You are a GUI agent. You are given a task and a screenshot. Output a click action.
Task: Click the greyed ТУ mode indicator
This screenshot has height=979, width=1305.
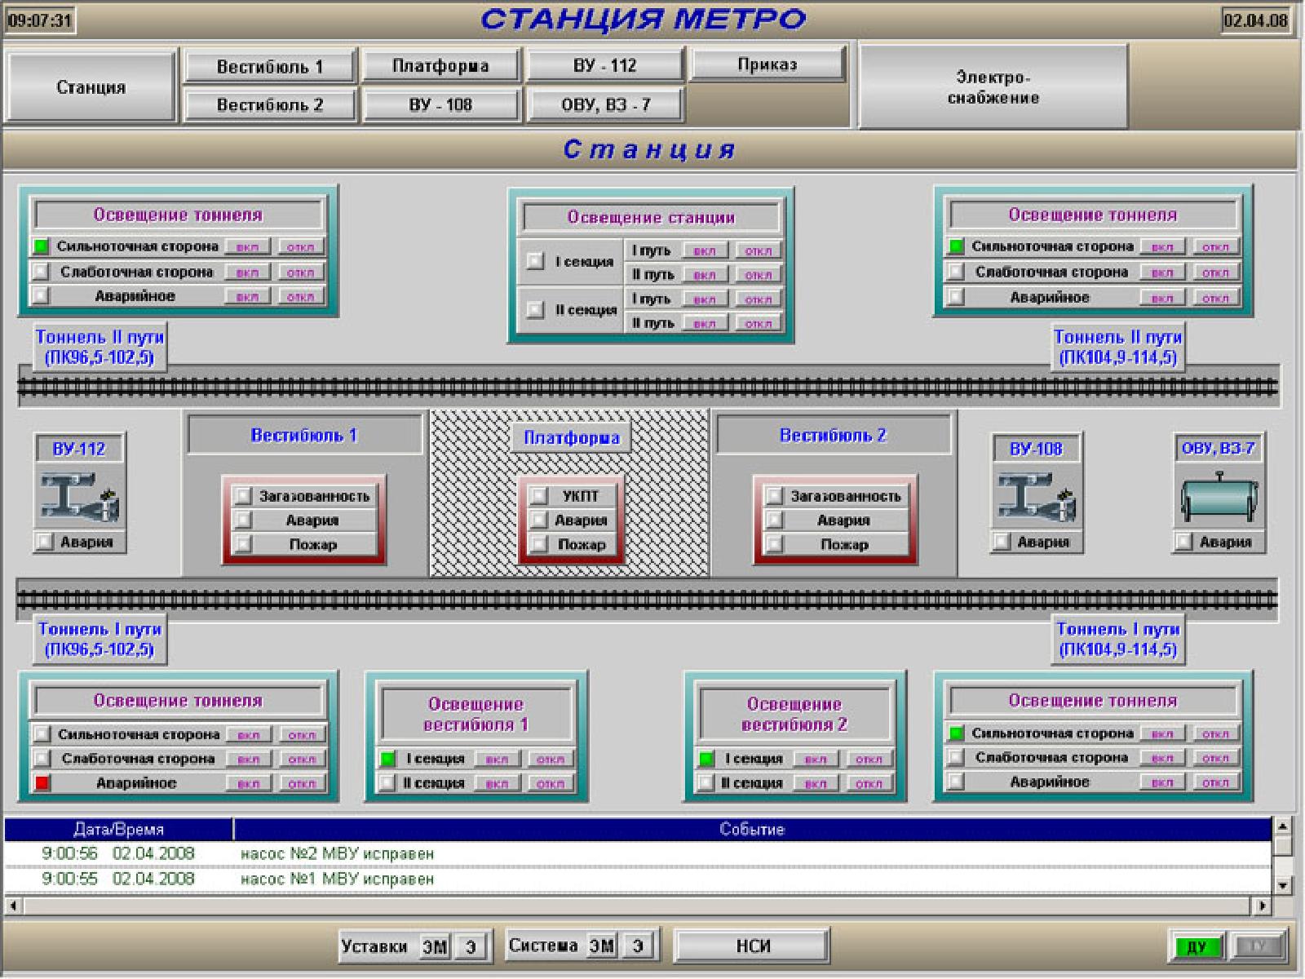point(1257,946)
